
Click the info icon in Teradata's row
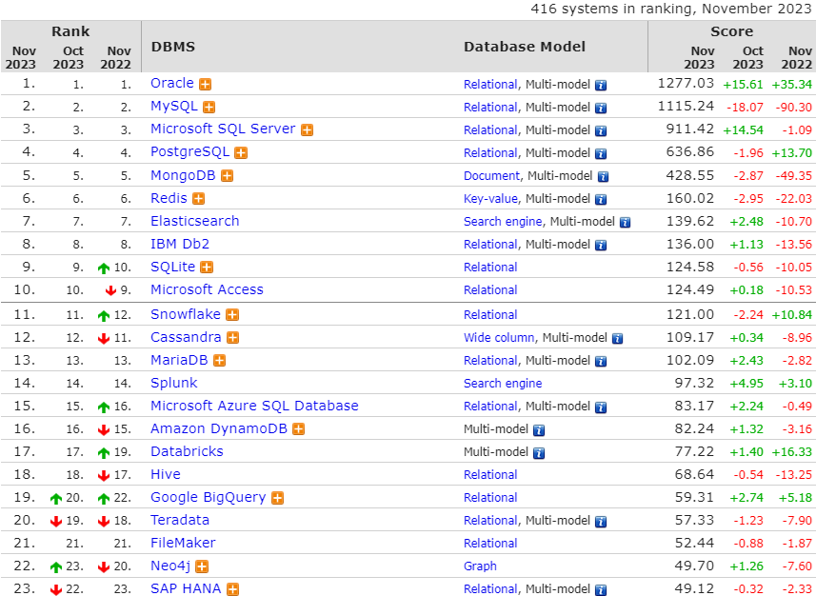[601, 522]
